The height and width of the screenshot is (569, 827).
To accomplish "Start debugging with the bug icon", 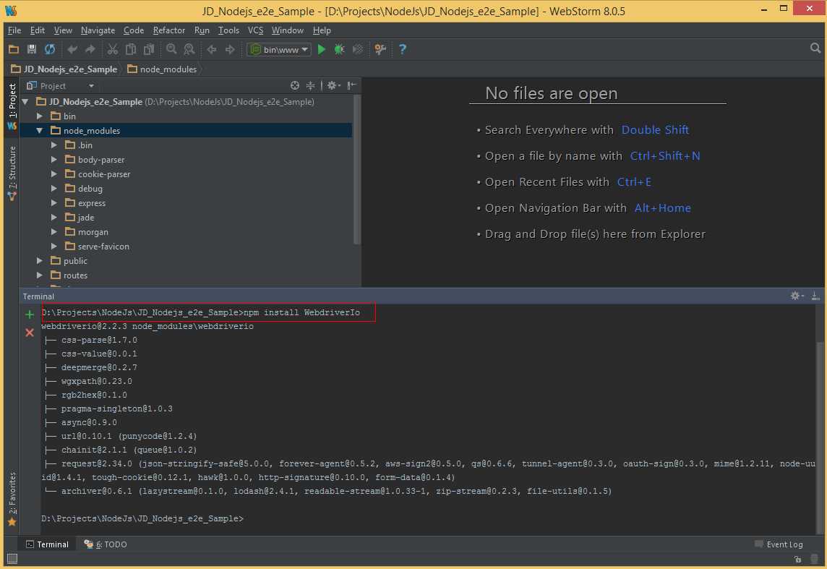I will point(339,50).
